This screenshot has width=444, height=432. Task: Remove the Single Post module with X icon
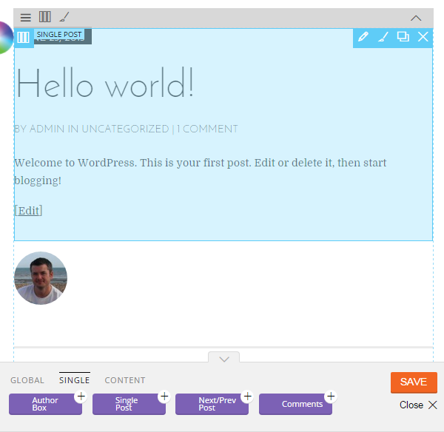423,37
